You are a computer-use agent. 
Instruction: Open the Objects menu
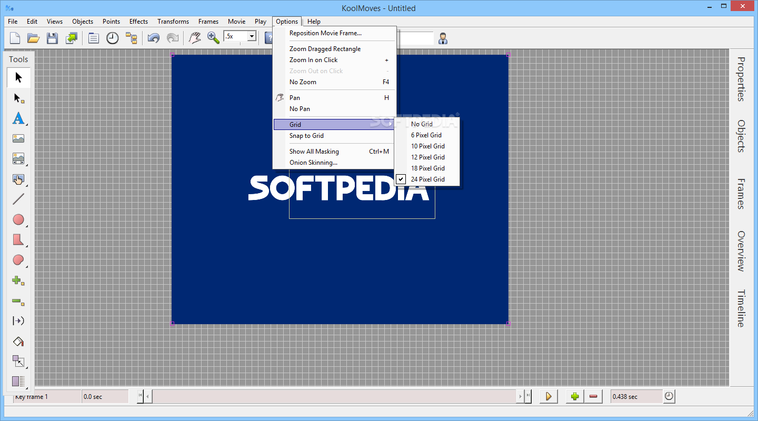click(x=83, y=22)
